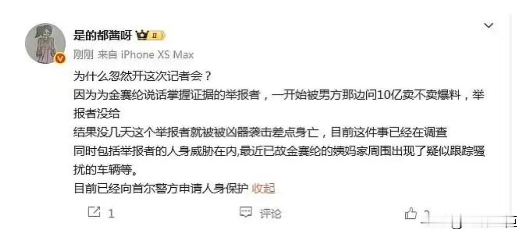This screenshot has width=524, height=235.
Task: Click the line mentioning 首尔警方申请人身保护
Action: pyautogui.click(x=161, y=189)
